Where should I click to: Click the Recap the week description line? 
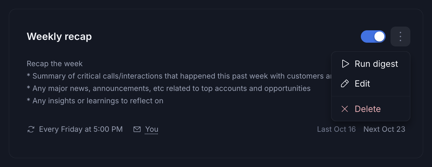coord(54,64)
